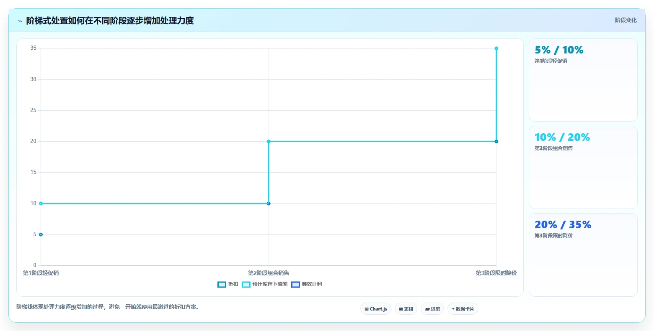
Task: Select the 进度 chip
Action: pyautogui.click(x=432, y=309)
